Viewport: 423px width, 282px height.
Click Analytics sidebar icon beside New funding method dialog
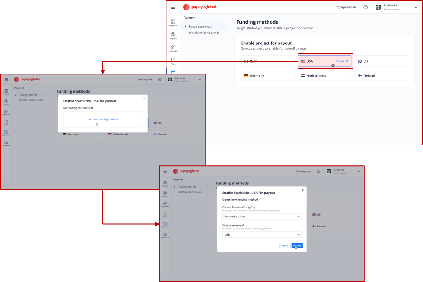pyautogui.click(x=6, y=143)
